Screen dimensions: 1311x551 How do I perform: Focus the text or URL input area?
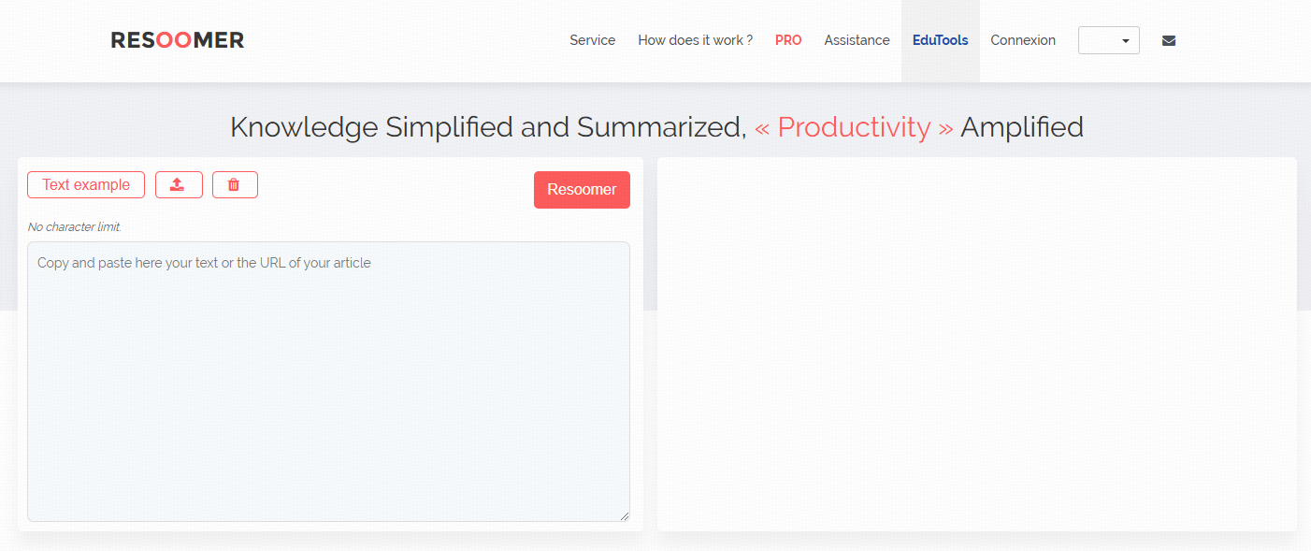coord(328,382)
